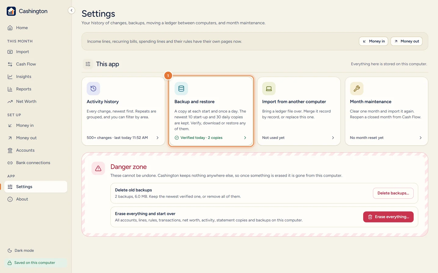This screenshot has height=273, width=438.
Task: Click the Bank connections link icon
Action: click(10, 163)
